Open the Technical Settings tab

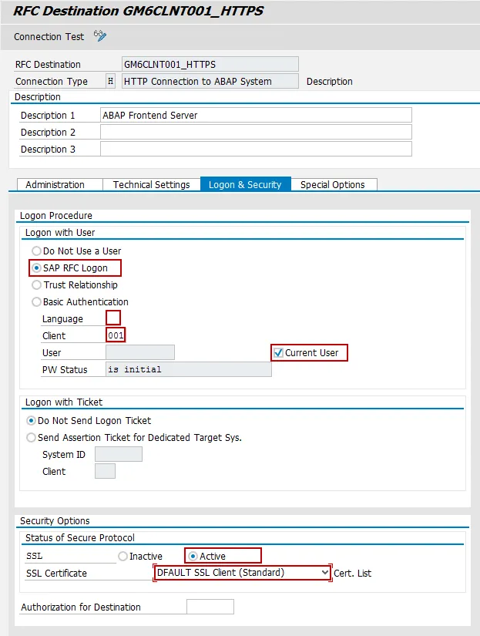[151, 184]
